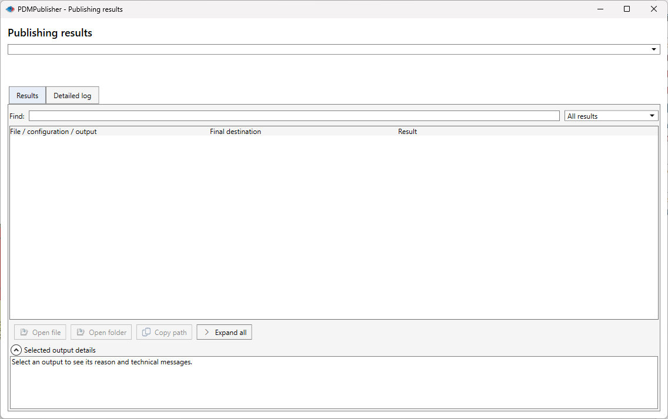Click the Find search field
The height and width of the screenshot is (419, 668).
294,116
